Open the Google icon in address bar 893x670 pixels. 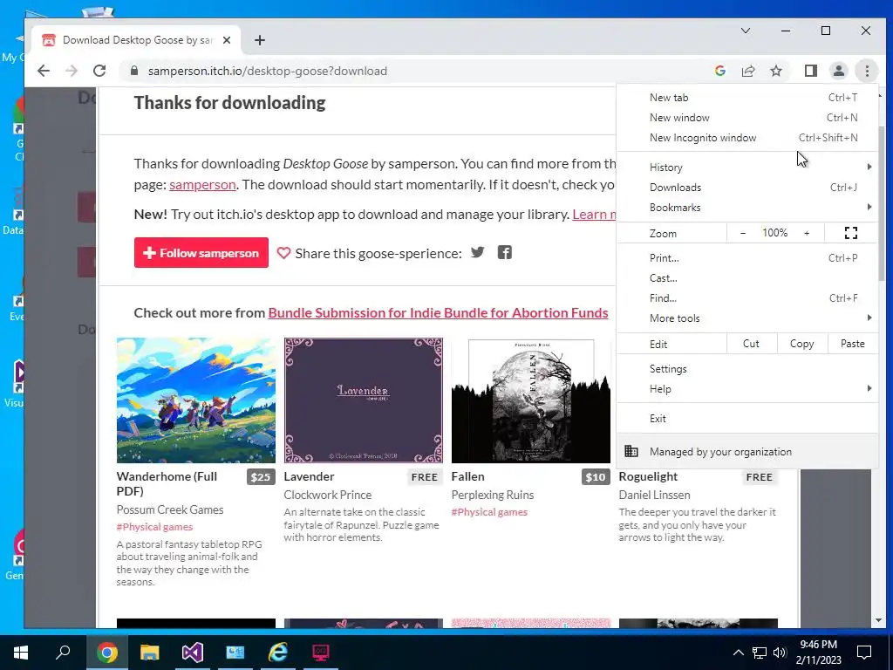click(719, 71)
